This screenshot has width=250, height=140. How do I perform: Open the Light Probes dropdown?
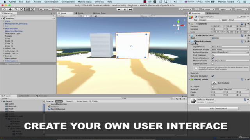pos(230,47)
